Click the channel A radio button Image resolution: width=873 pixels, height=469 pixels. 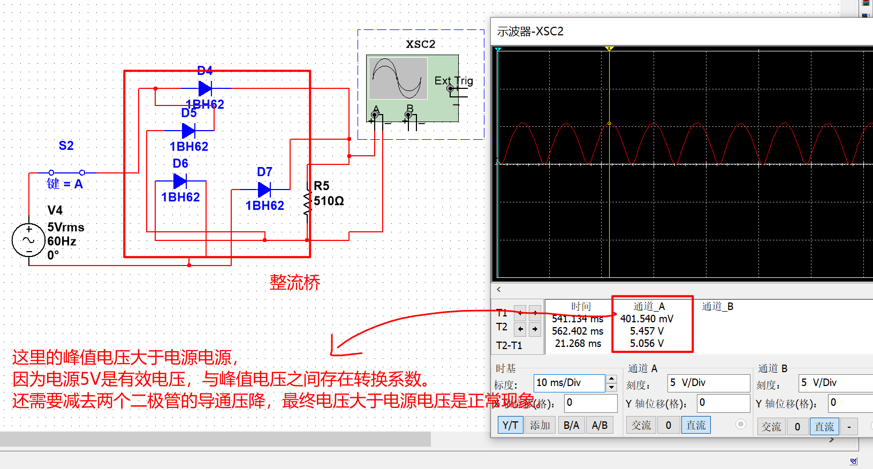coord(741,424)
